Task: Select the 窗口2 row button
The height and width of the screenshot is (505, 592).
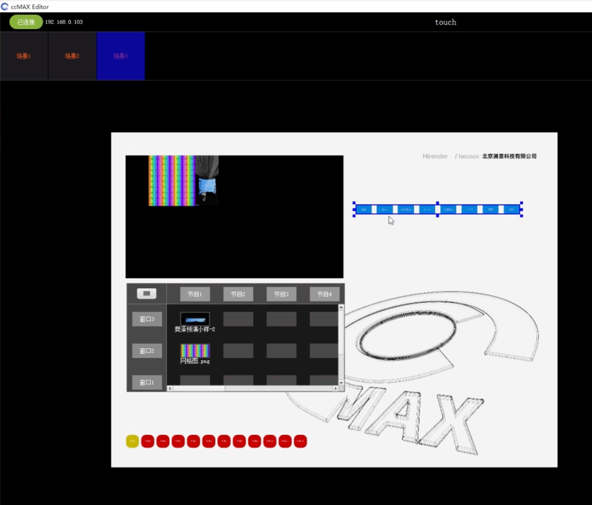Action: tap(147, 351)
